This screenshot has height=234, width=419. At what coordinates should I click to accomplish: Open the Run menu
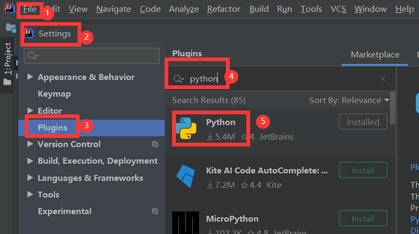coord(285,9)
